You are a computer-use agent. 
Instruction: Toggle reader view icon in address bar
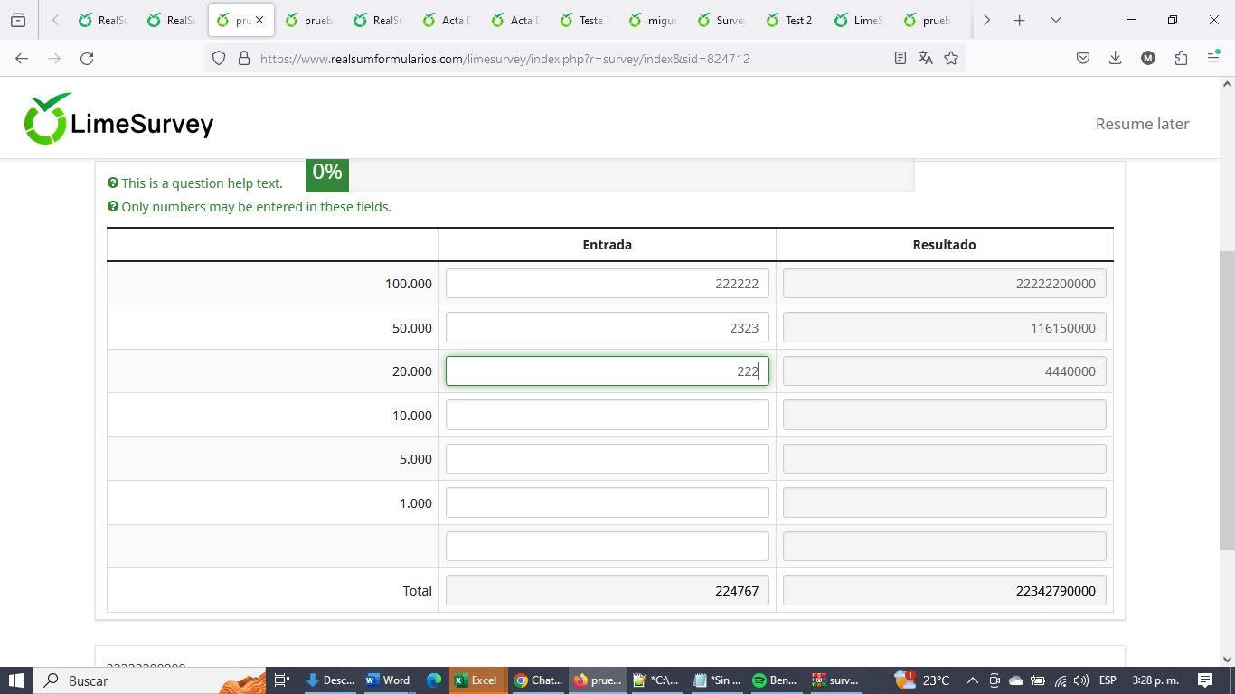(x=900, y=59)
